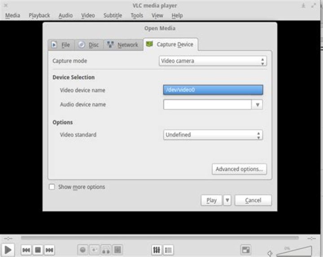Open the Video menu
323x257 pixels.
88,15
